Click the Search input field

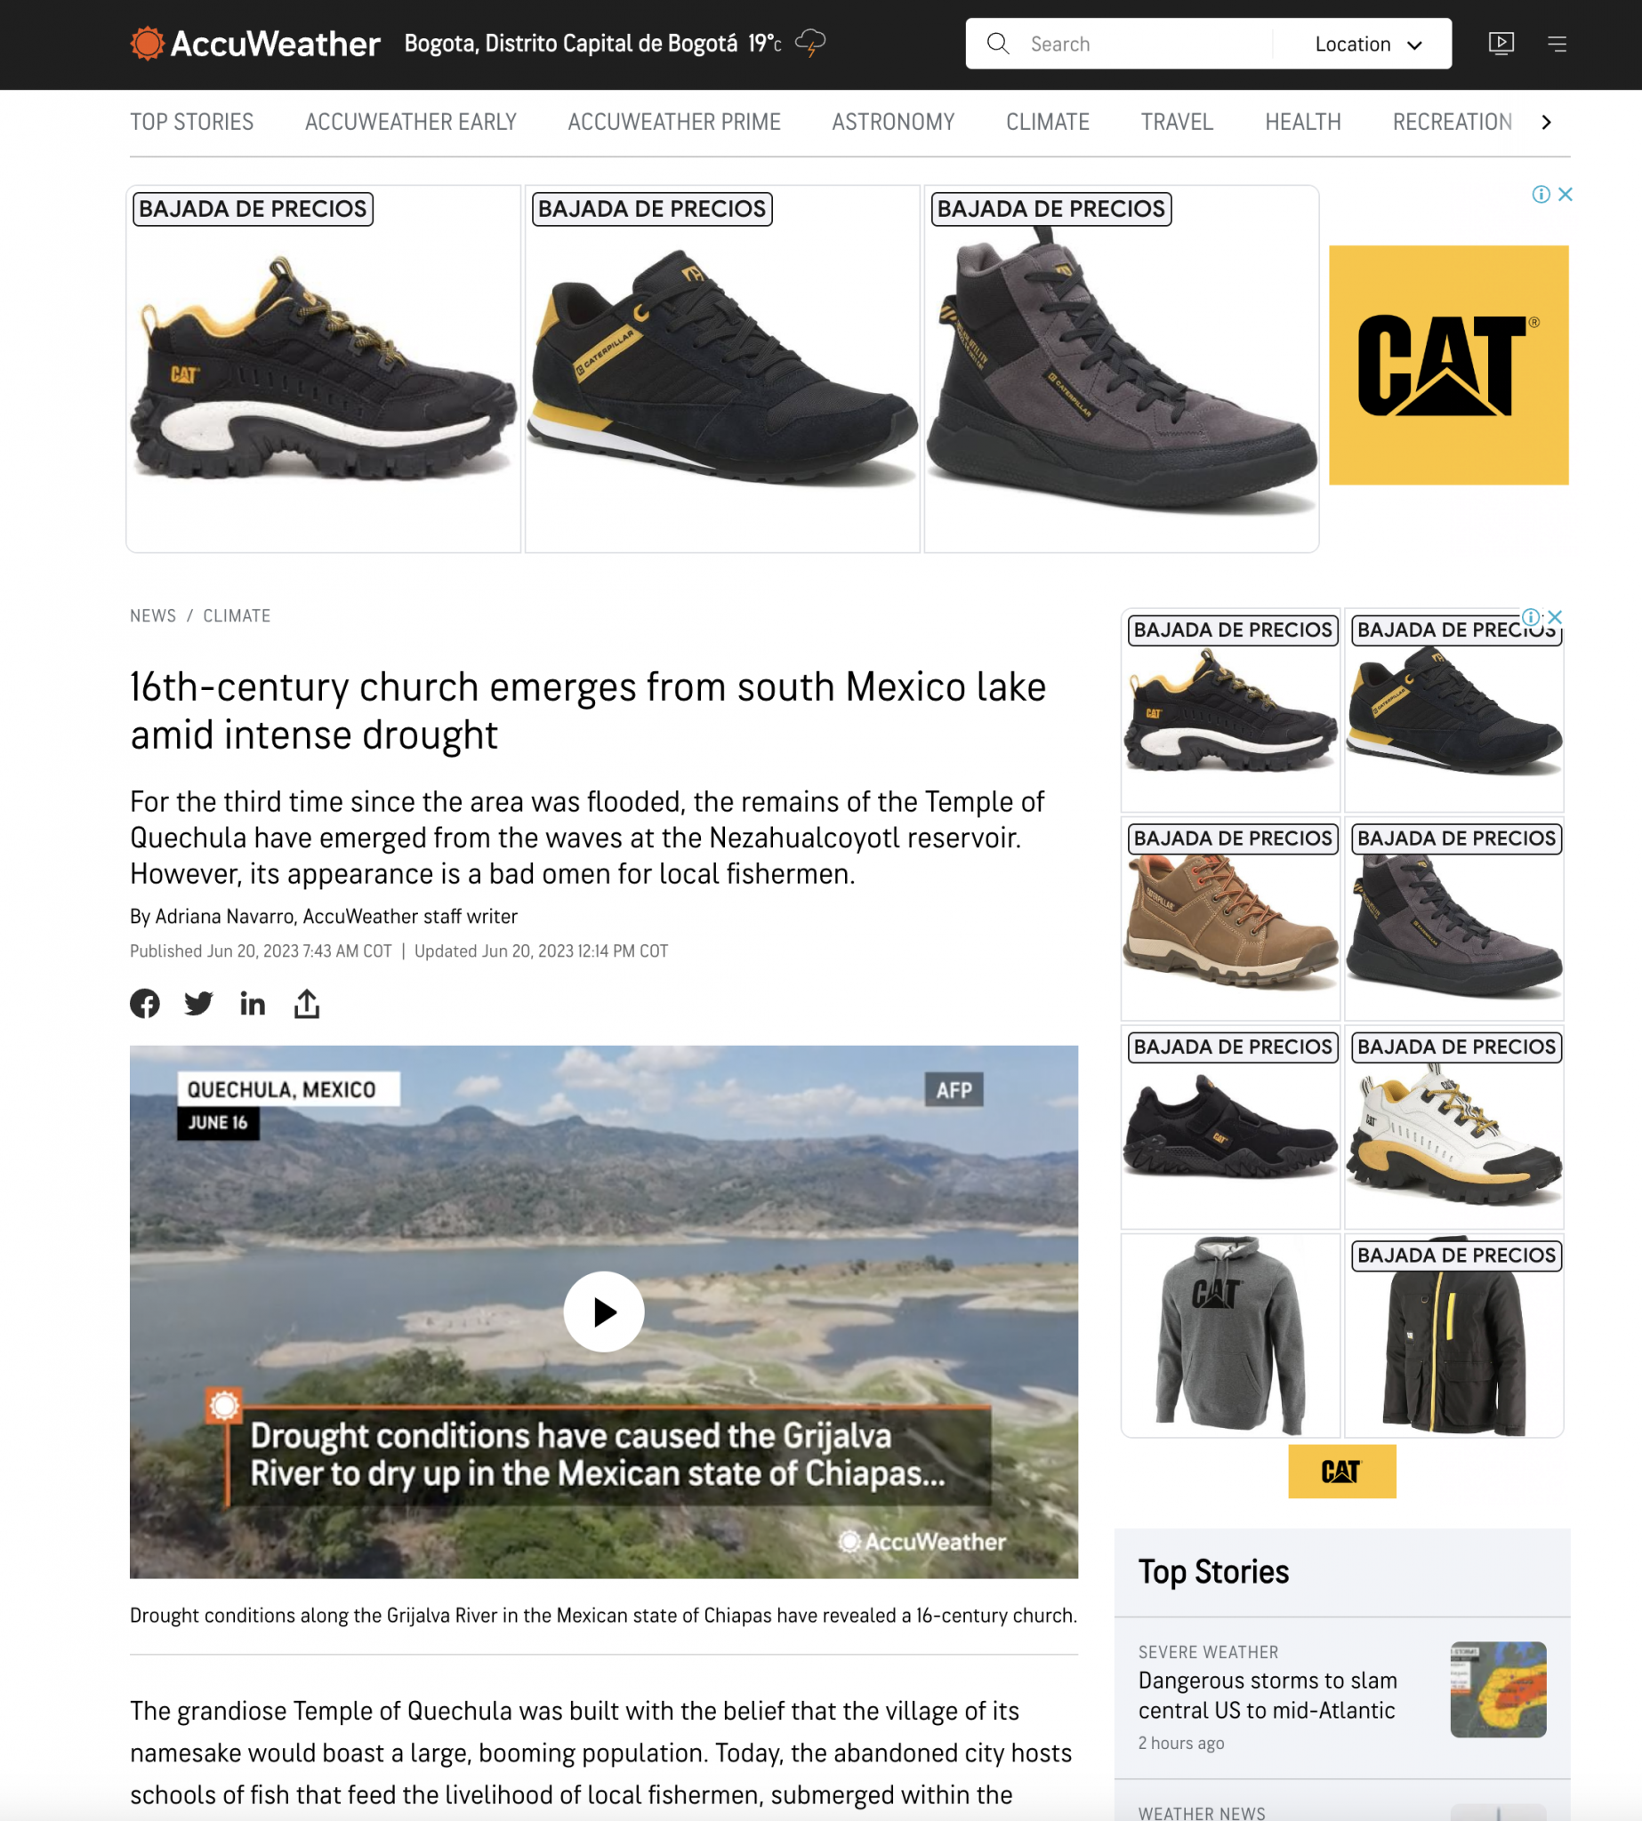[x=1146, y=44]
